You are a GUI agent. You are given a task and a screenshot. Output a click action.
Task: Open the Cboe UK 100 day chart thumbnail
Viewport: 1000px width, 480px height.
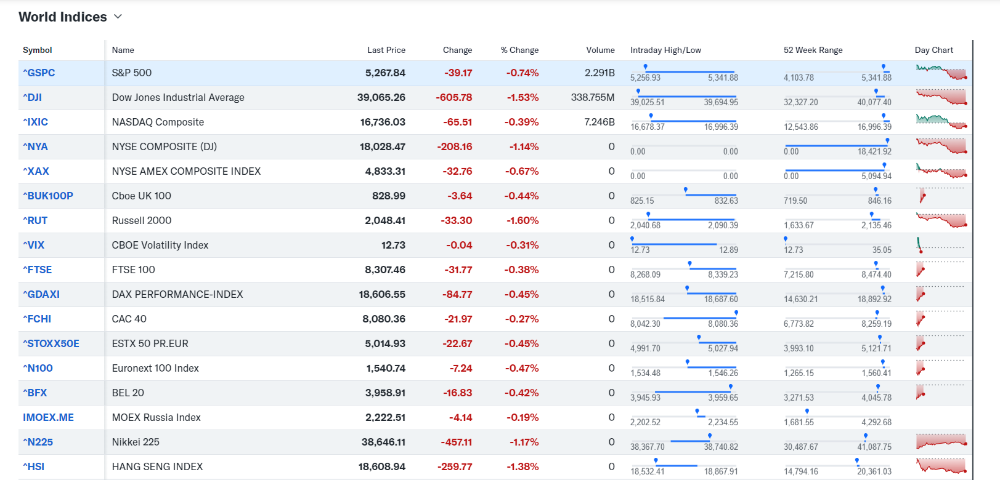pos(940,196)
